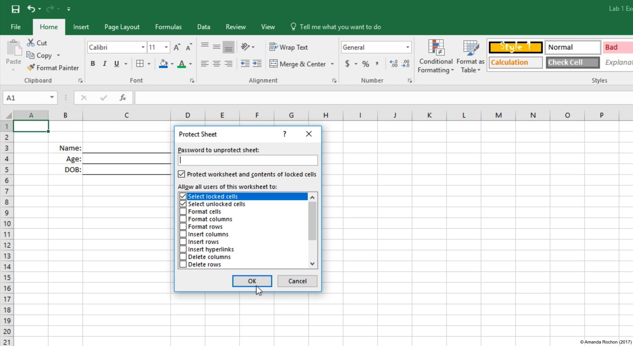Click the Save icon in quick access toolbar
The height and width of the screenshot is (346, 633).
(x=15, y=9)
